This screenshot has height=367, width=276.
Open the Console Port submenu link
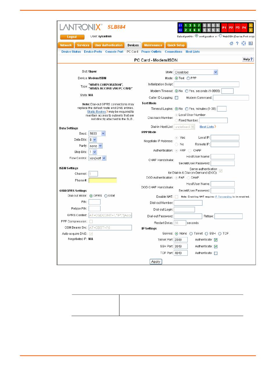[x=114, y=52]
